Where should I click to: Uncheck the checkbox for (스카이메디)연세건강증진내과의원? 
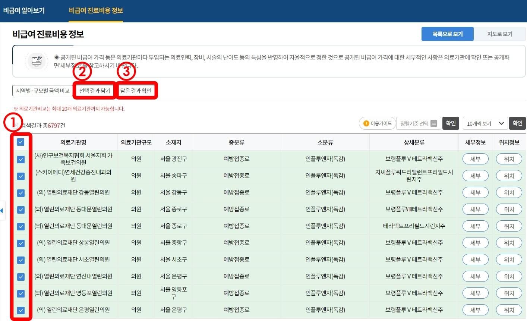pos(20,176)
